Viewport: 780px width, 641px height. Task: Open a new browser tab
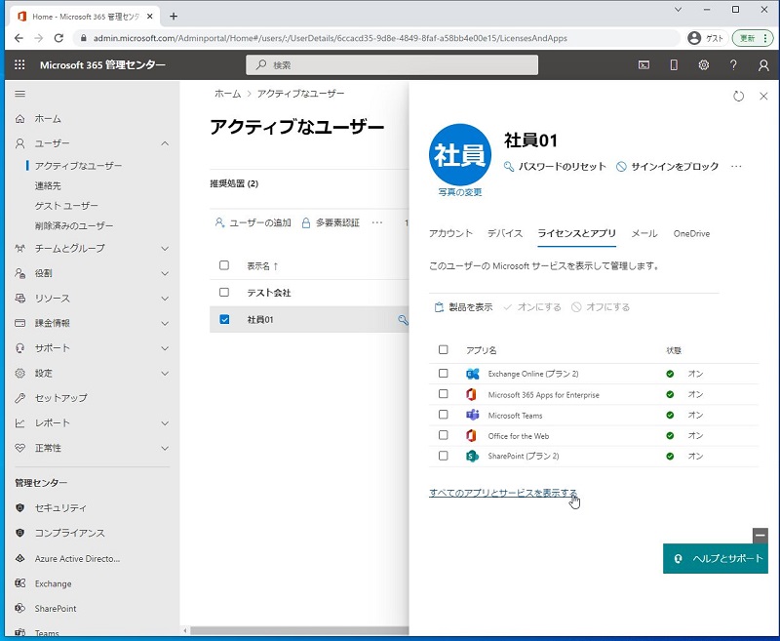point(174,17)
